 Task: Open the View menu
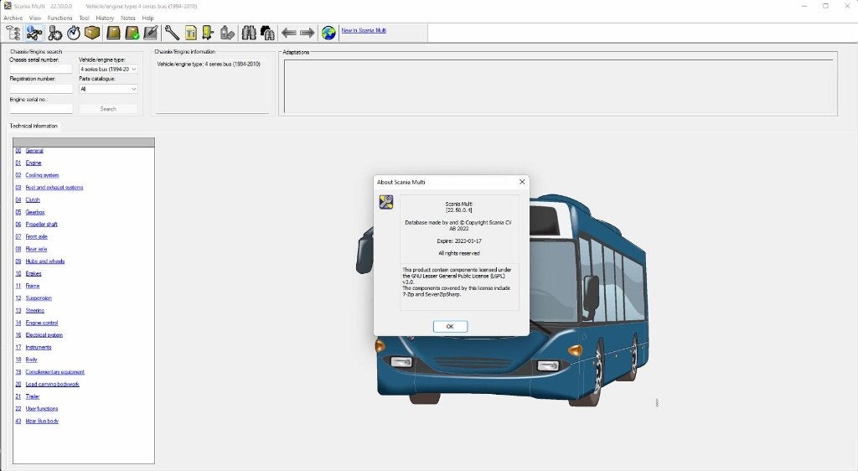[x=35, y=18]
